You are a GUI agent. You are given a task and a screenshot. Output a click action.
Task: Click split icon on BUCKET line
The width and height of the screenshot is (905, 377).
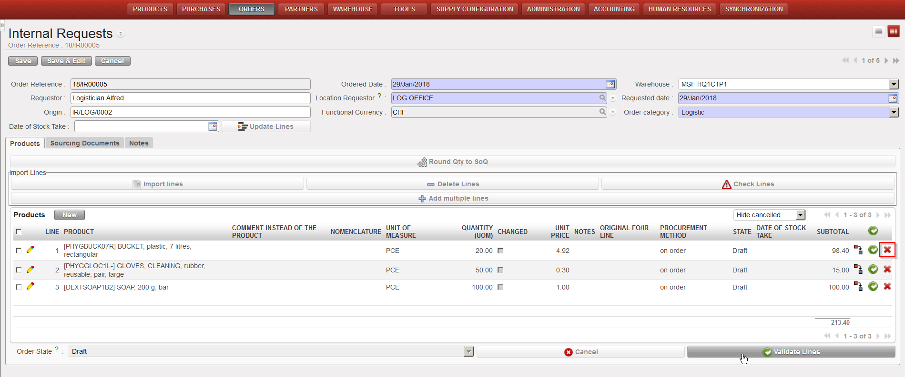pyautogui.click(x=858, y=250)
